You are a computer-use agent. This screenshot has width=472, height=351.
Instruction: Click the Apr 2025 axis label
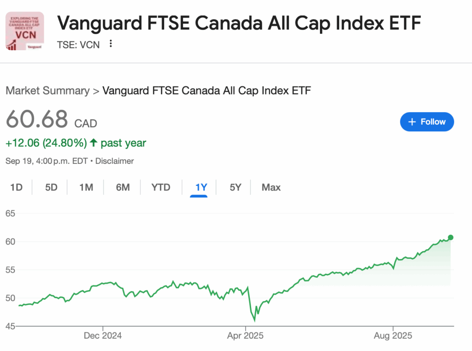[246, 336]
